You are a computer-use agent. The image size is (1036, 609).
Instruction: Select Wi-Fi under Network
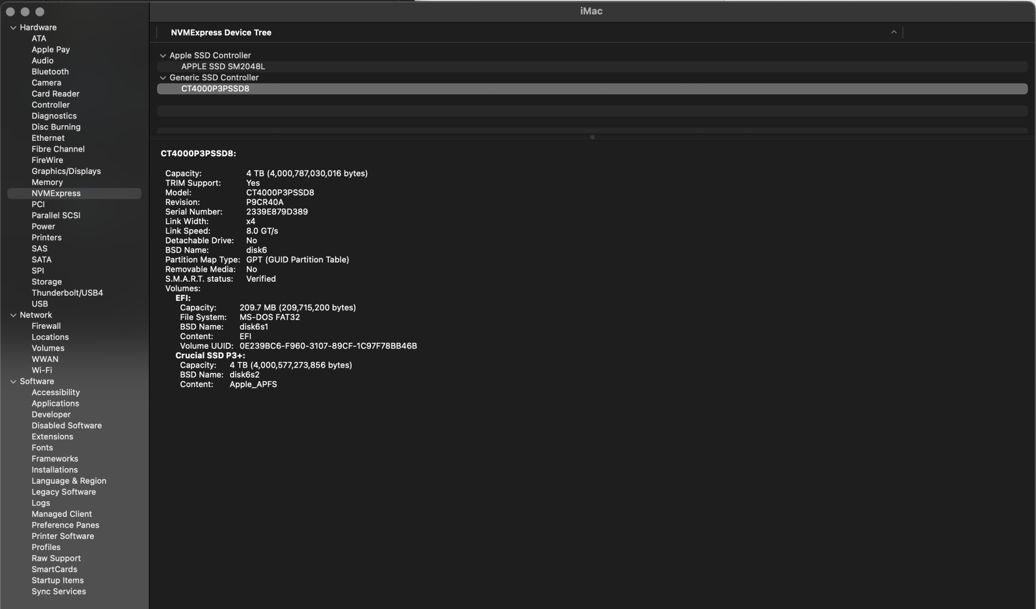click(42, 370)
